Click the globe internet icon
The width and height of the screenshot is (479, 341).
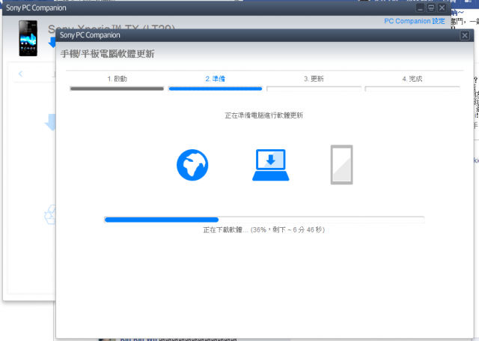click(x=192, y=165)
